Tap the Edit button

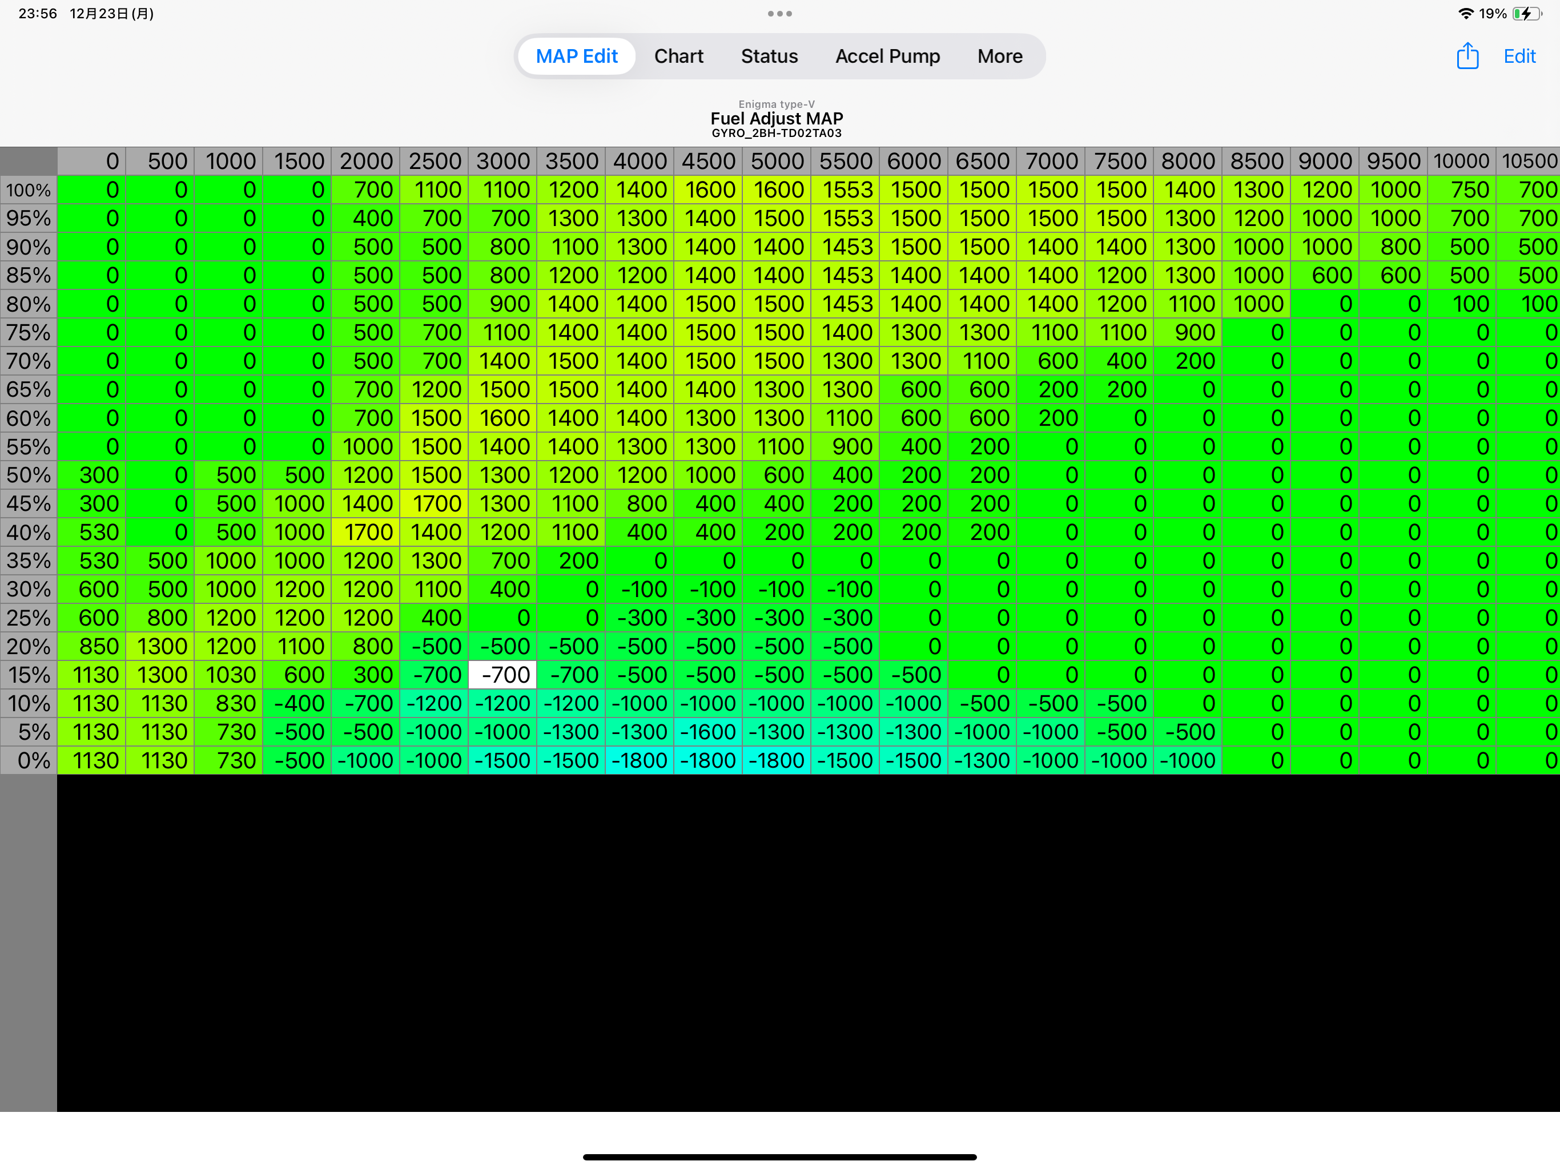(1519, 57)
